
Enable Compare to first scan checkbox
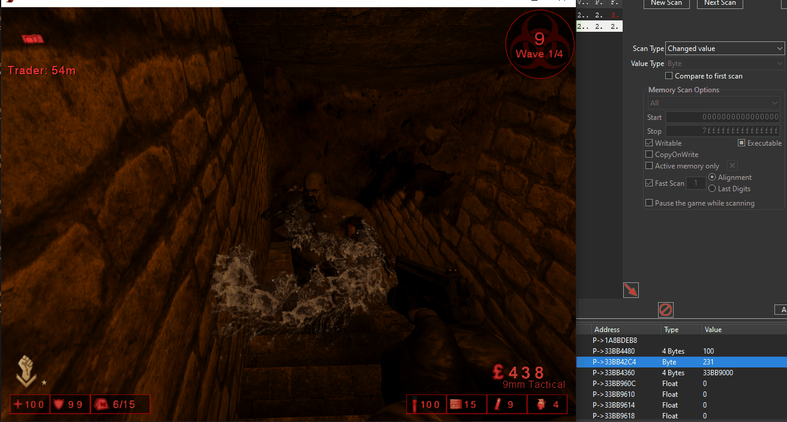point(669,76)
